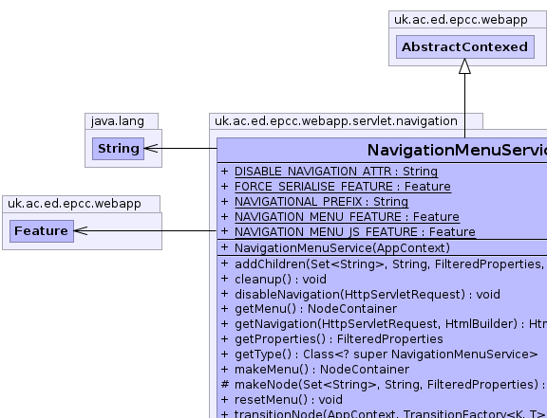This screenshot has width=547, height=418.
Task: Click the top-right uk.ac.ed.epcc.webapp package label
Action: 461,20
